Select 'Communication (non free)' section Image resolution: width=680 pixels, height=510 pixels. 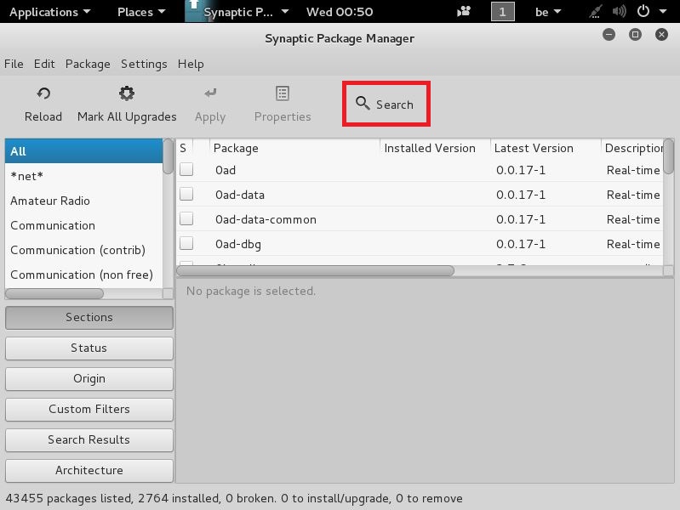tap(83, 275)
